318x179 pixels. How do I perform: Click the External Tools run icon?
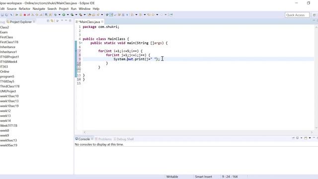pyautogui.click(x=80, y=15)
